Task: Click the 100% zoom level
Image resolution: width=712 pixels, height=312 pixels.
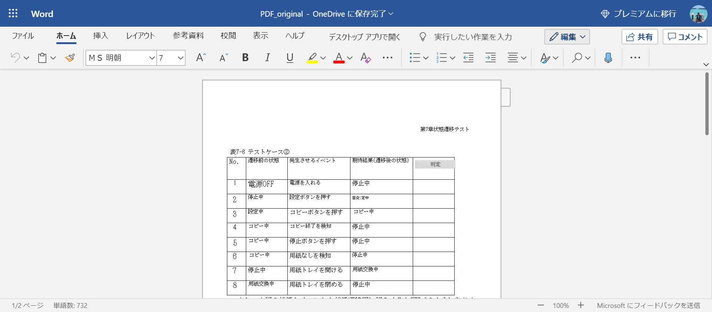Action: [561, 306]
